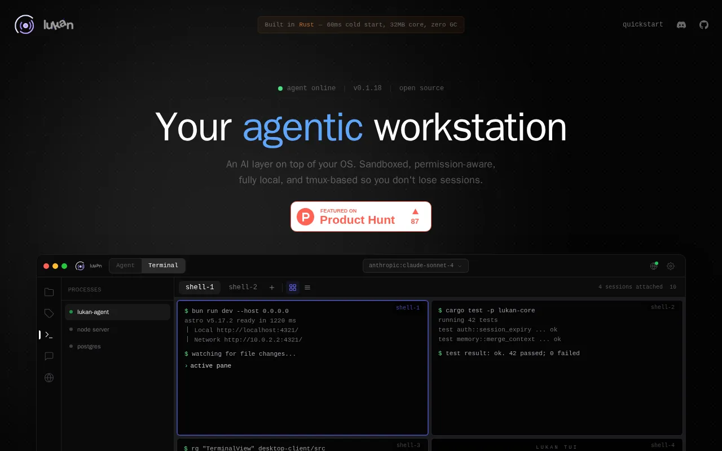This screenshot has width=722, height=451.
Task: Click the shell-1 pane label
Action: point(408,308)
